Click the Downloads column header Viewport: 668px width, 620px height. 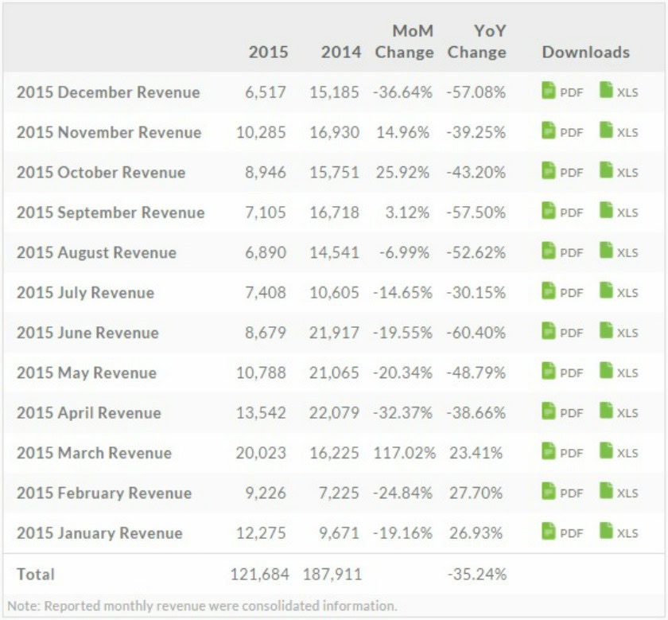(x=585, y=53)
